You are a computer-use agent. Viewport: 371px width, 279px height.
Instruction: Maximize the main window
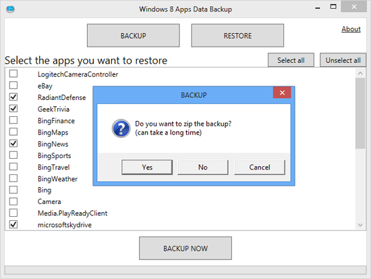click(333, 7)
